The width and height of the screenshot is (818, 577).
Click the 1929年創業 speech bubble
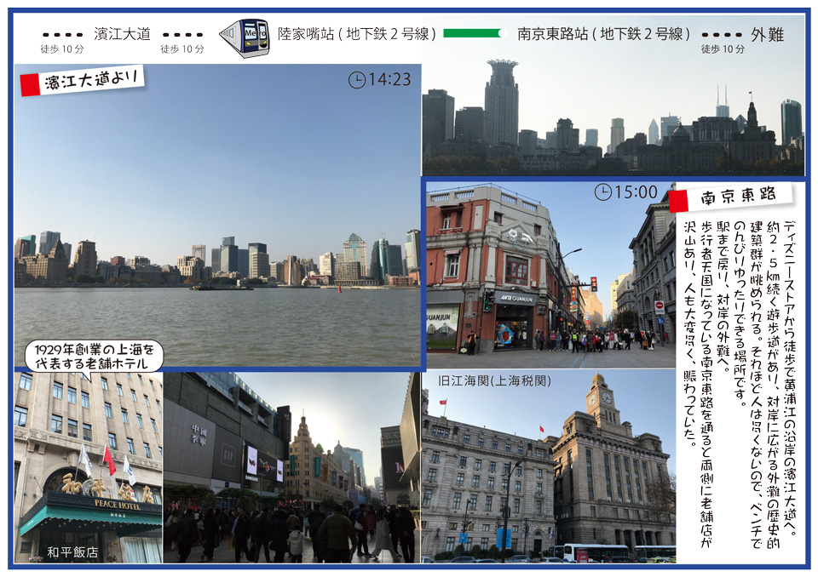pos(93,356)
